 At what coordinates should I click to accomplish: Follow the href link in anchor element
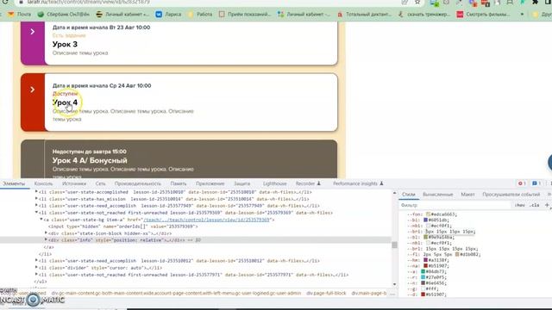(x=206, y=220)
